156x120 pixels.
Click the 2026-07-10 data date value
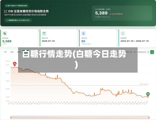point(48,41)
